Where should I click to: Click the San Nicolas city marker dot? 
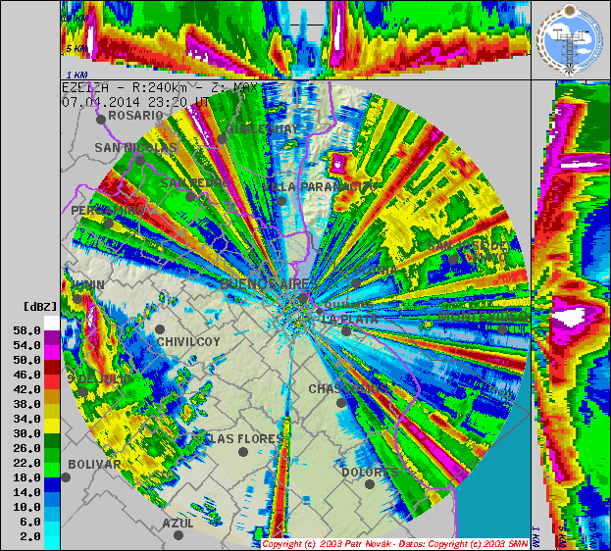coord(140,161)
